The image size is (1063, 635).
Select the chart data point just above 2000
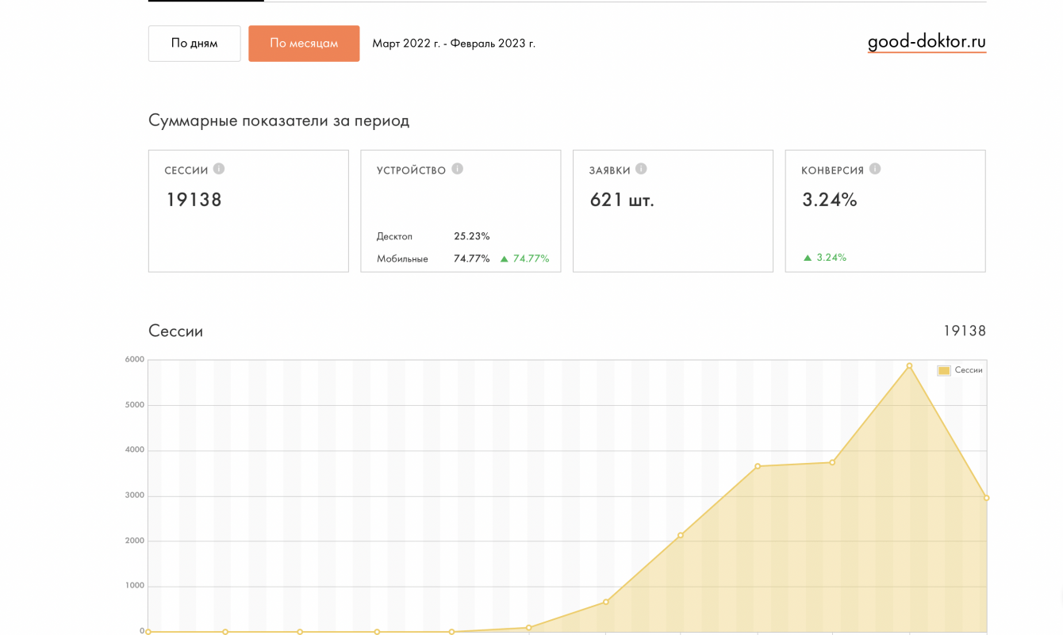point(681,536)
